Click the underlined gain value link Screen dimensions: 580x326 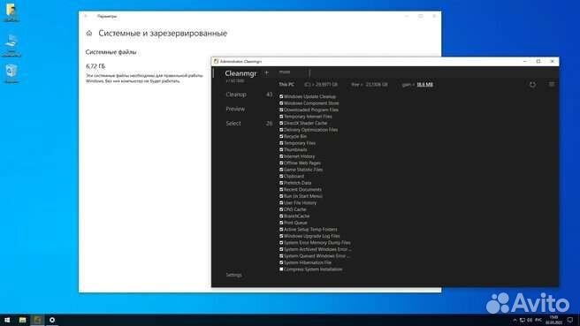424,85
